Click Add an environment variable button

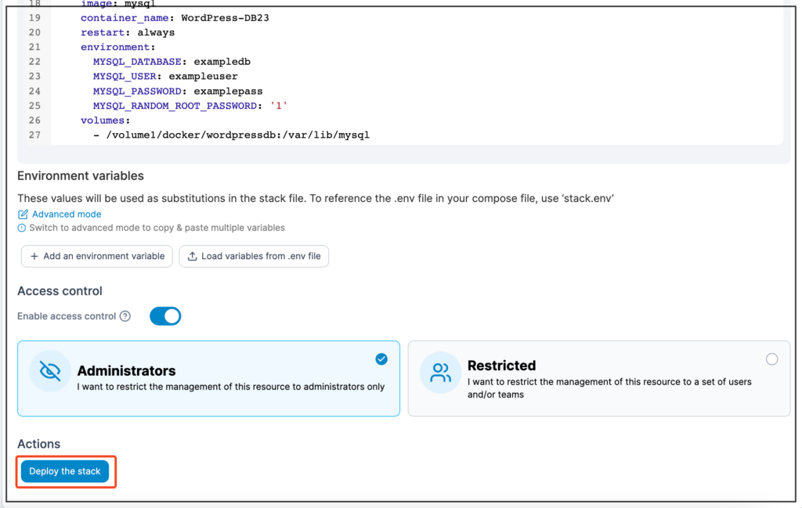tap(96, 256)
